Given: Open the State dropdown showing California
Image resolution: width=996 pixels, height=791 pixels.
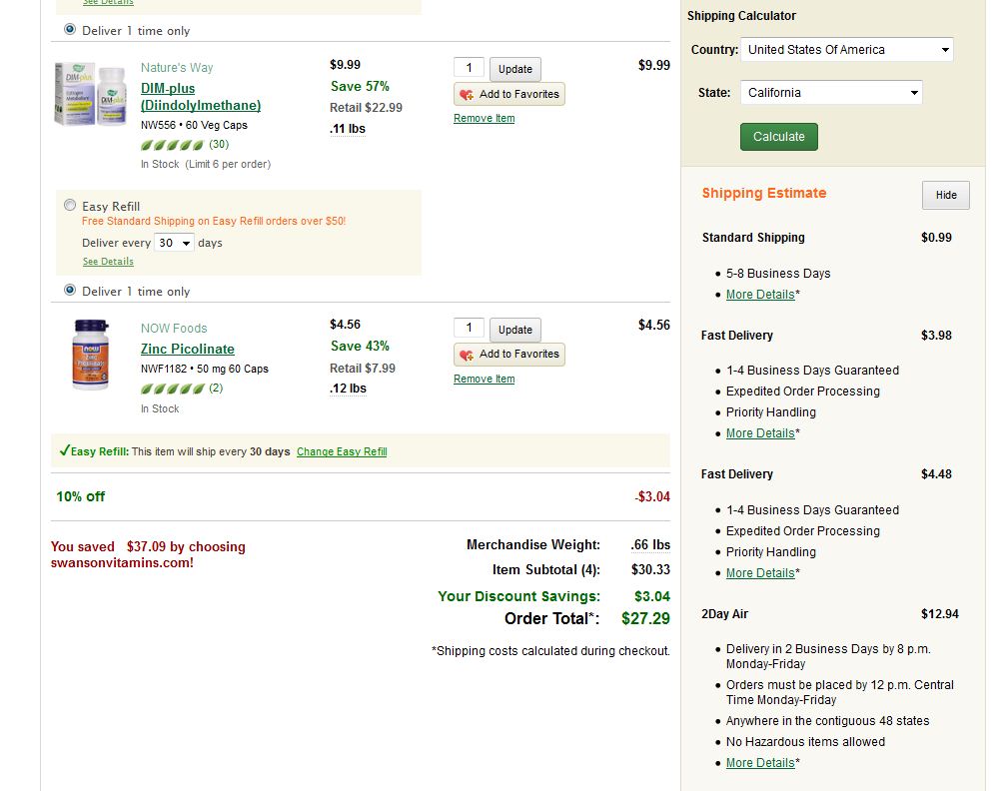Looking at the screenshot, I should pyautogui.click(x=831, y=93).
